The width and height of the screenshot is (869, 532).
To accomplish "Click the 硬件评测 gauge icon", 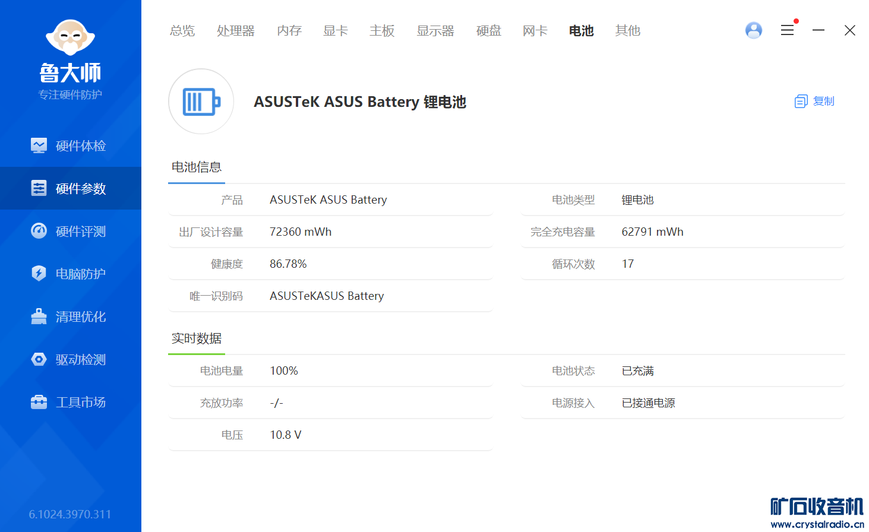I will tap(39, 231).
